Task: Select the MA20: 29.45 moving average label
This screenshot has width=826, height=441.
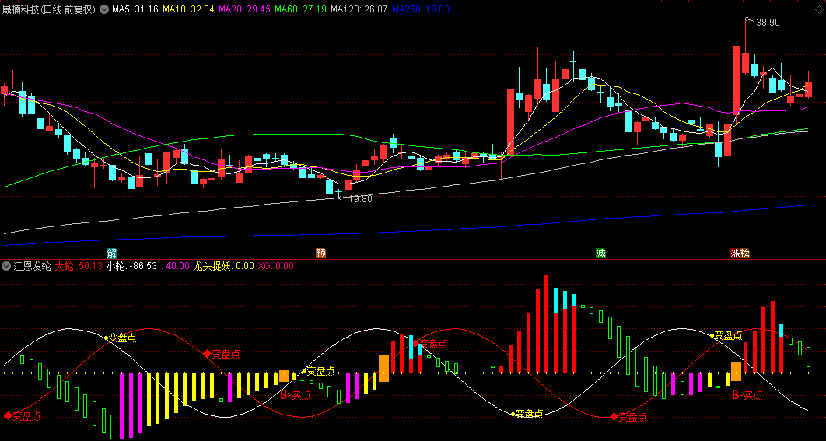Action: point(244,9)
